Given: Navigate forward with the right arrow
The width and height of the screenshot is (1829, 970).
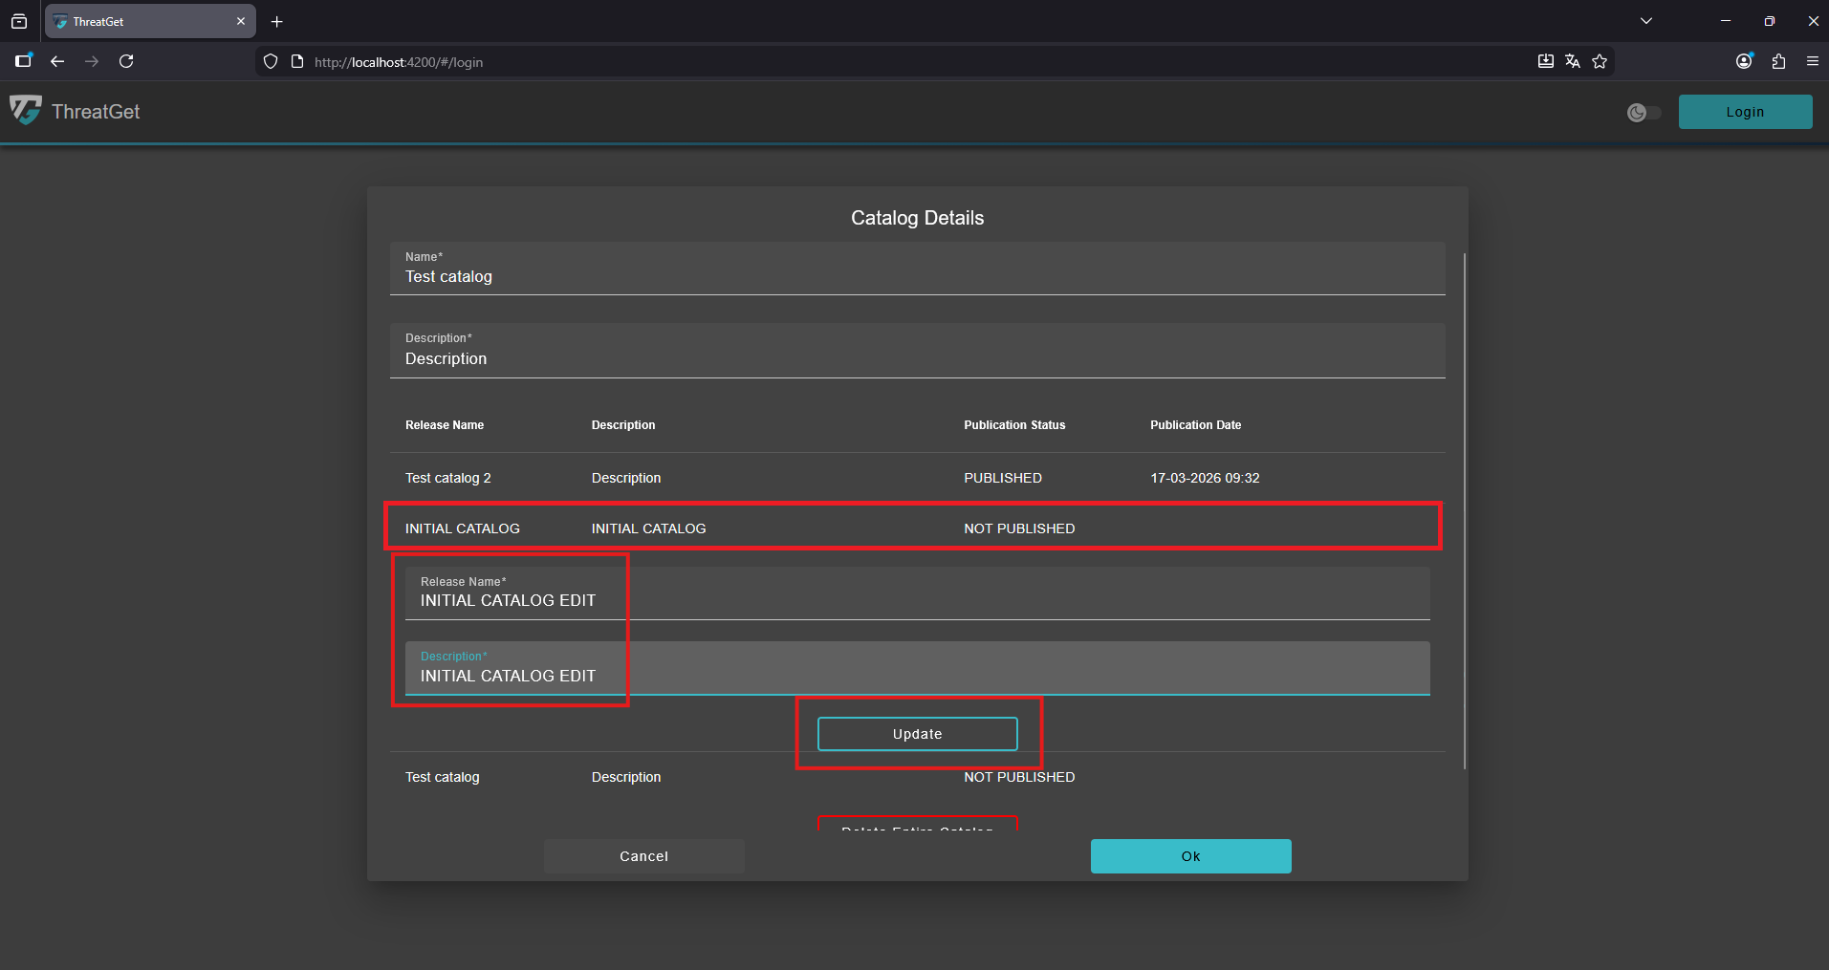Looking at the screenshot, I should (92, 61).
